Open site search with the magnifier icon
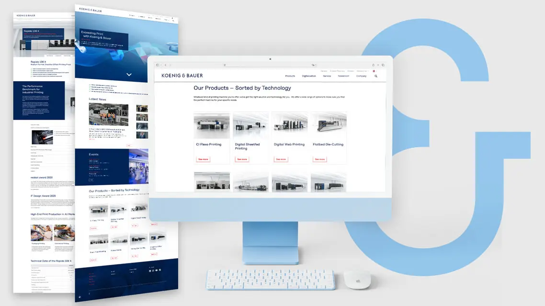The image size is (545, 306). coord(375,76)
